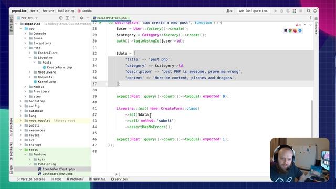The width and height of the screenshot is (336, 189).
Task: Go to previous highlighted error arrow
Action: pyautogui.click(x=304, y=25)
